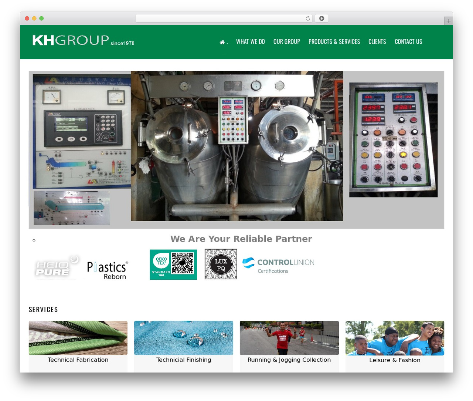Add a new browser tab with the plus button

point(448,21)
